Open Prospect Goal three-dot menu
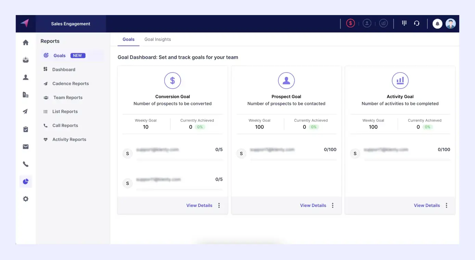 click(333, 205)
